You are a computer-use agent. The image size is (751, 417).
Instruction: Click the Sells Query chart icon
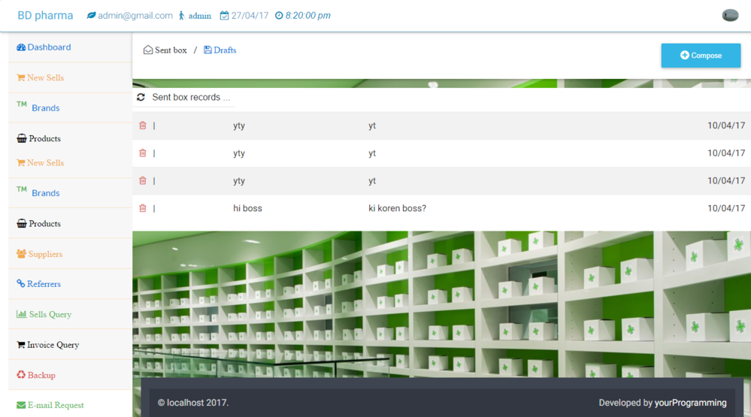tap(21, 315)
